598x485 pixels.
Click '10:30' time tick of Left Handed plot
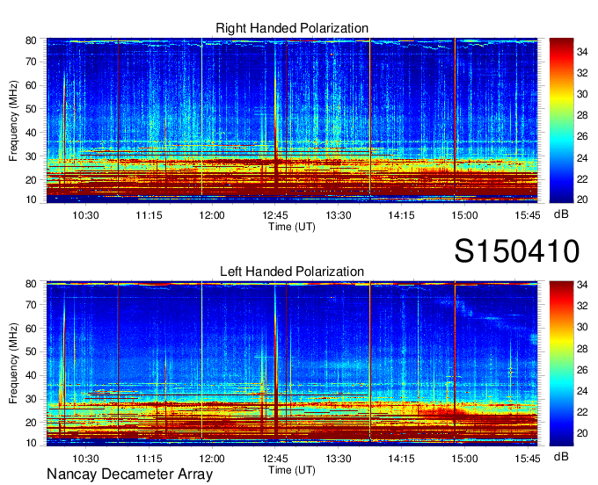86,459
